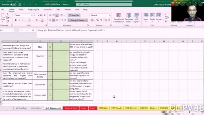
Task: Select column H header
Action: (117, 41)
